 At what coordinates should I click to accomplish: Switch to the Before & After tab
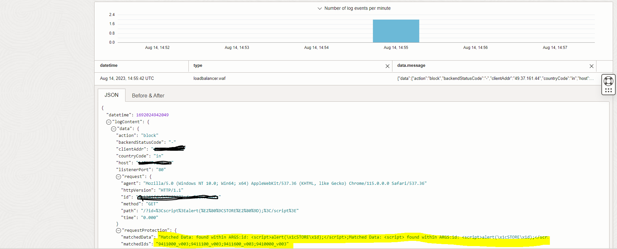148,95
